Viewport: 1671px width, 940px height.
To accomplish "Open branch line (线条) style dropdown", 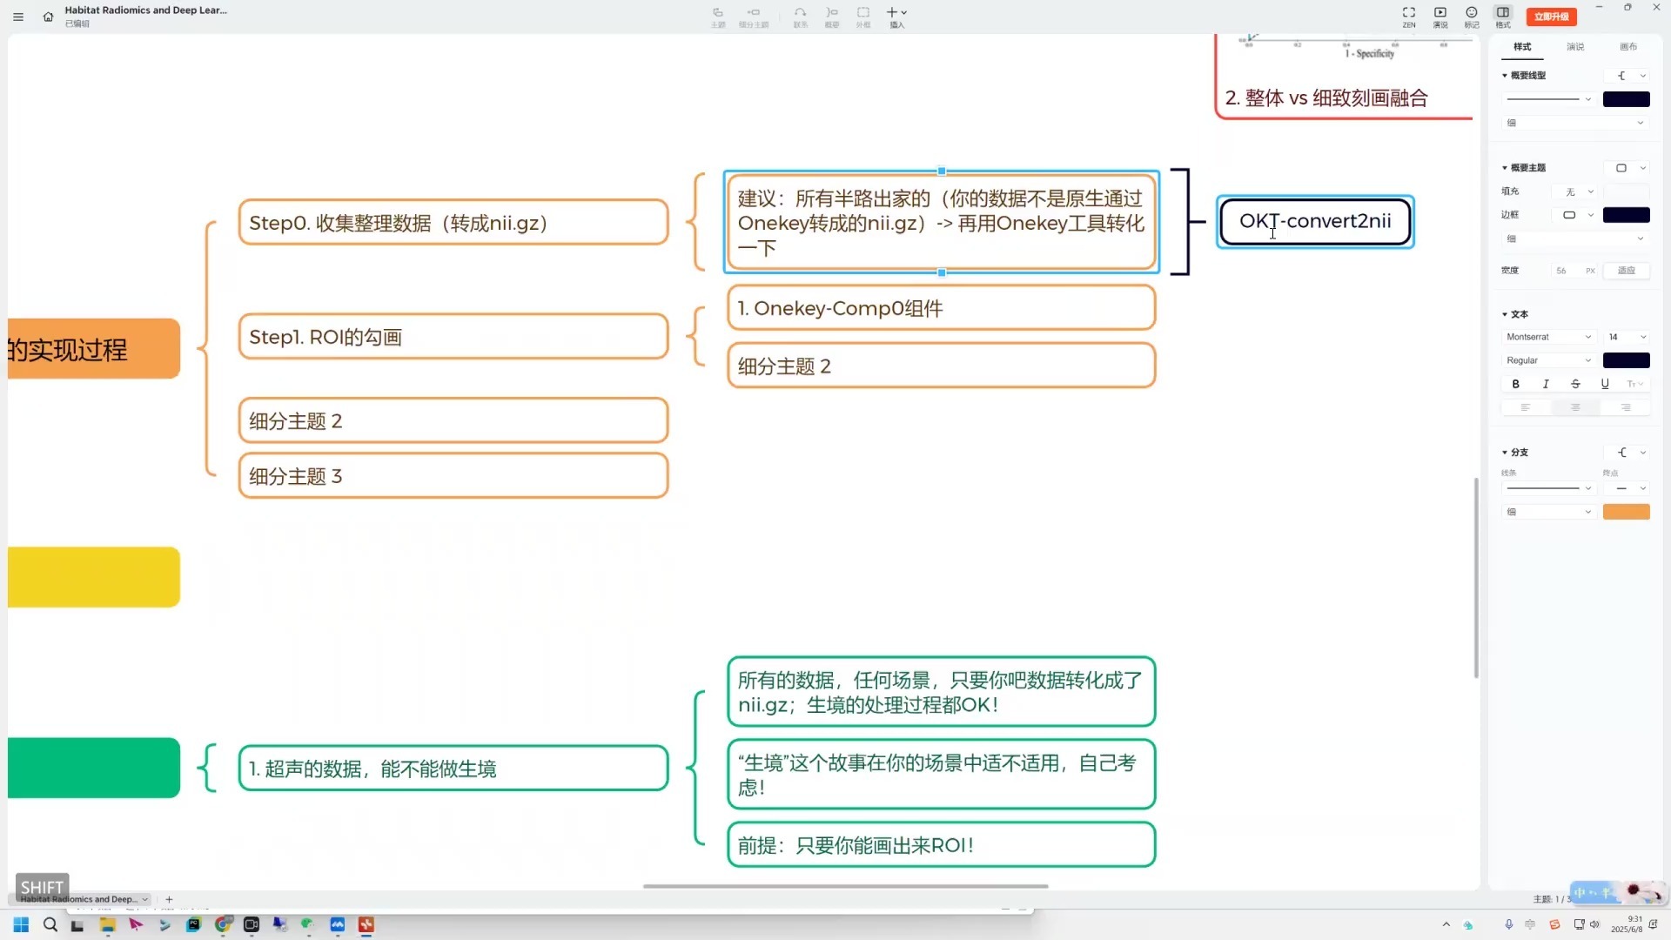I will pos(1548,488).
